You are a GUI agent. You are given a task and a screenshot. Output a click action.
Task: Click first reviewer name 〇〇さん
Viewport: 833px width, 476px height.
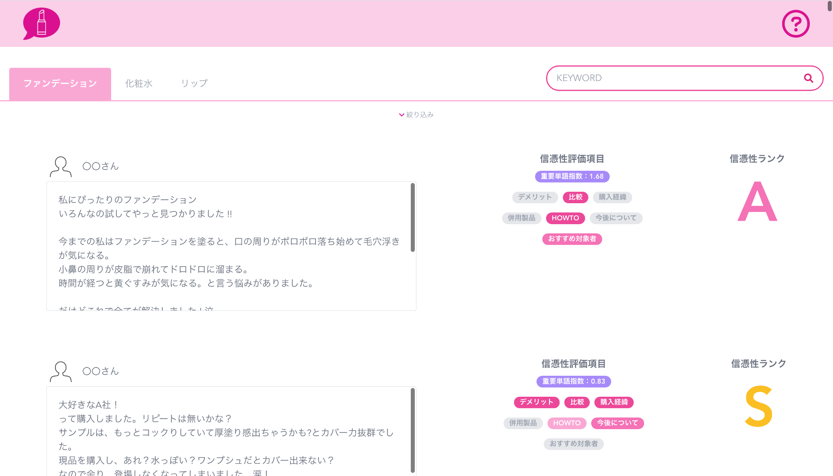[x=101, y=166]
